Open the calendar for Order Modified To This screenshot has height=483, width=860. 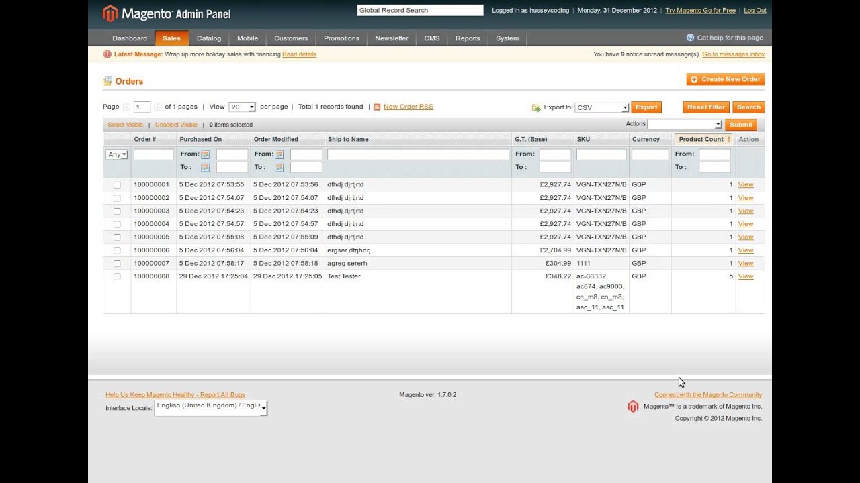click(279, 168)
